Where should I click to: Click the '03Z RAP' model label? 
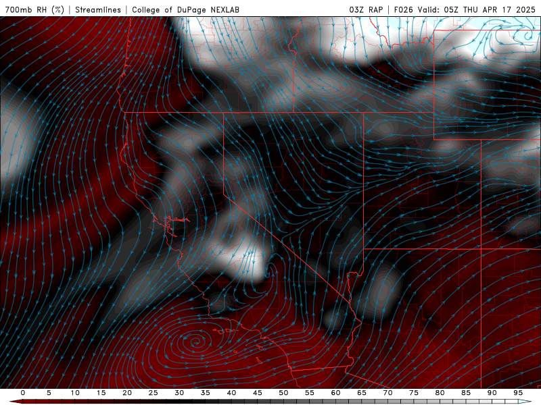pyautogui.click(x=366, y=9)
